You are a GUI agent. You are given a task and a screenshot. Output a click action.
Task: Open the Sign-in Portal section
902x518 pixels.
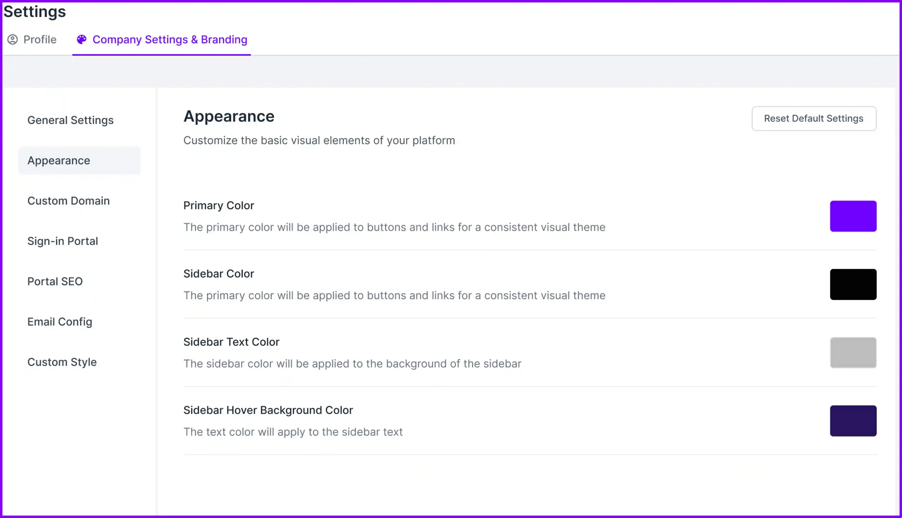tap(63, 241)
